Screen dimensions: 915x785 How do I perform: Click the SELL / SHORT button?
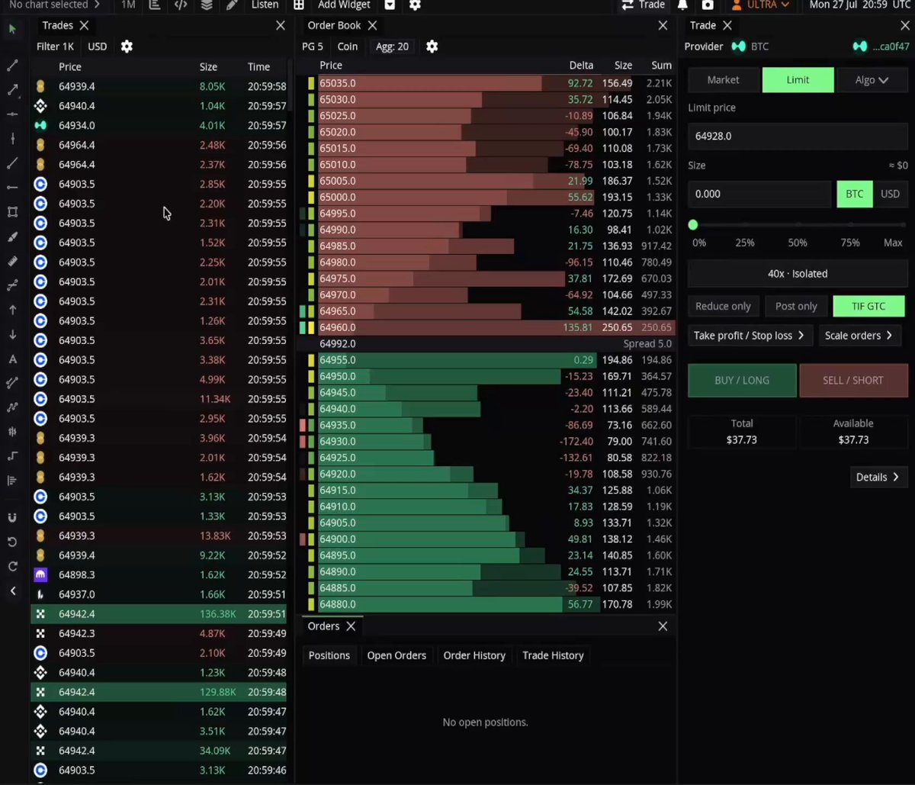852,381
